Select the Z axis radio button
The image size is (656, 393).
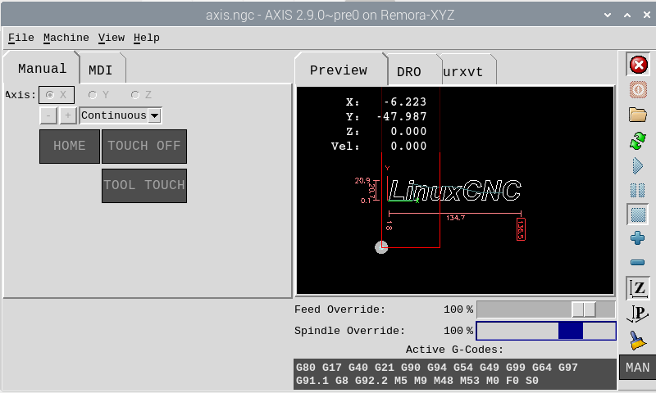141,95
